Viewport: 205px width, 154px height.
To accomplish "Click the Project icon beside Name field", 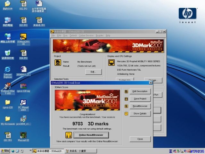I will [58, 63].
